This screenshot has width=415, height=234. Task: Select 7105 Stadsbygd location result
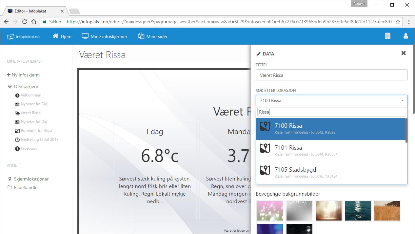coord(331,173)
